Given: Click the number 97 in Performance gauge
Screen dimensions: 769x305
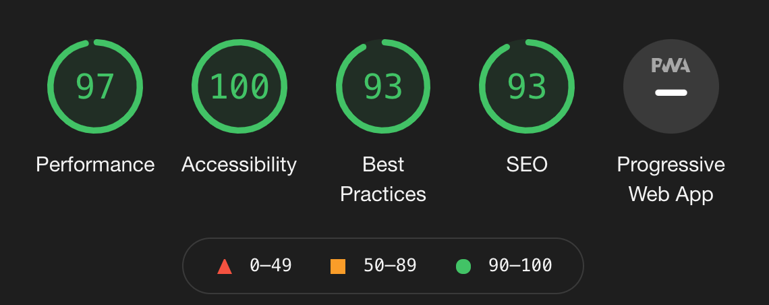Looking at the screenshot, I should point(95,87).
